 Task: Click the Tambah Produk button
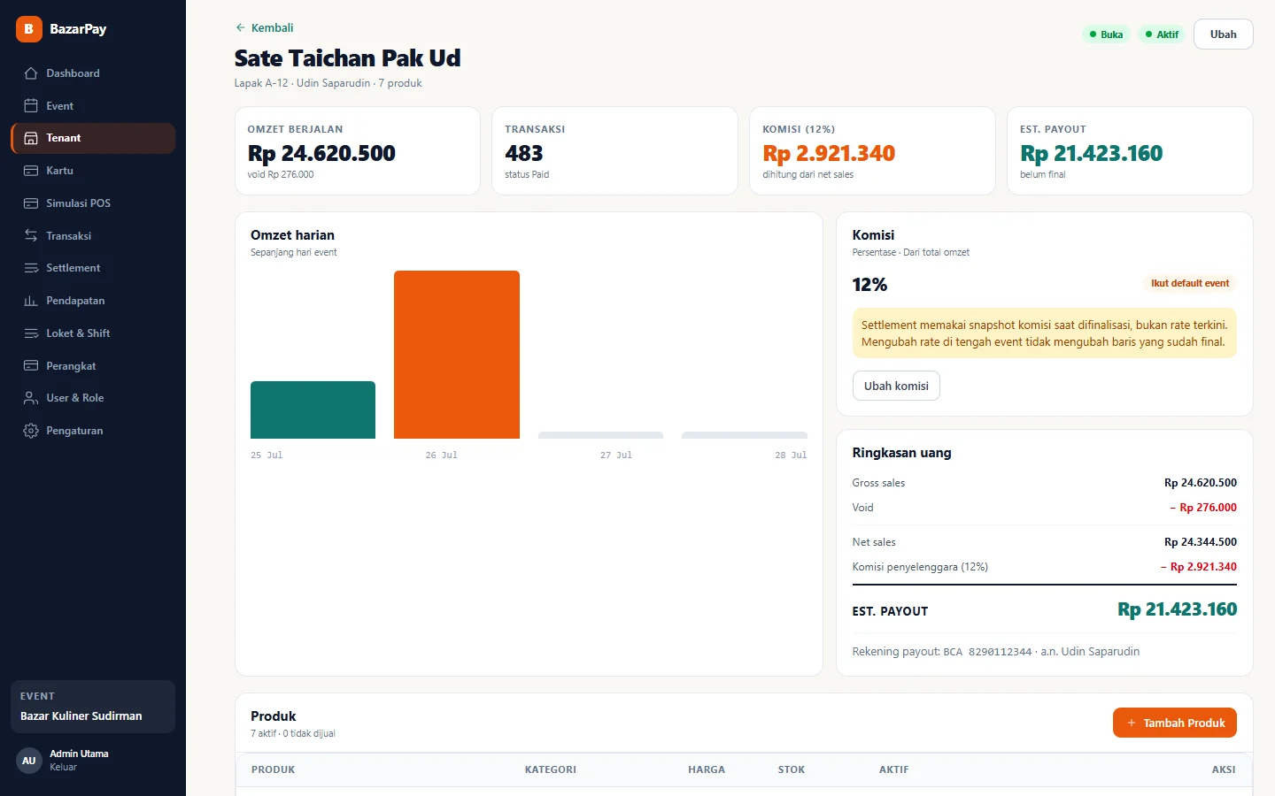(x=1175, y=723)
